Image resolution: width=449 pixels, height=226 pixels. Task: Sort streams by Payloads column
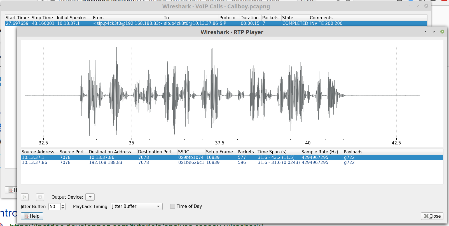pyautogui.click(x=393, y=152)
